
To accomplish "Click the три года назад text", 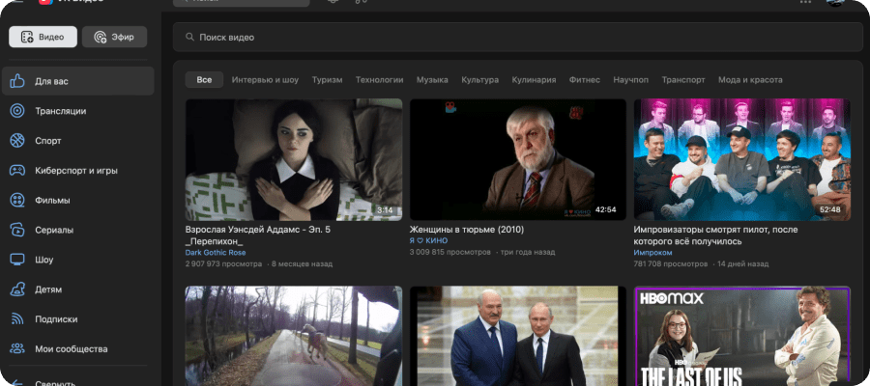I will point(528,252).
